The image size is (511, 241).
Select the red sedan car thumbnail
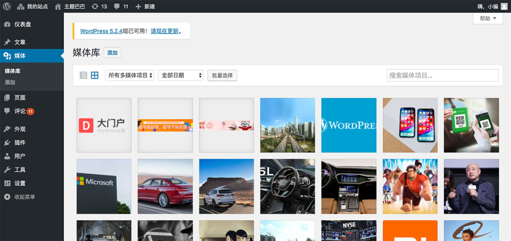pyautogui.click(x=165, y=186)
